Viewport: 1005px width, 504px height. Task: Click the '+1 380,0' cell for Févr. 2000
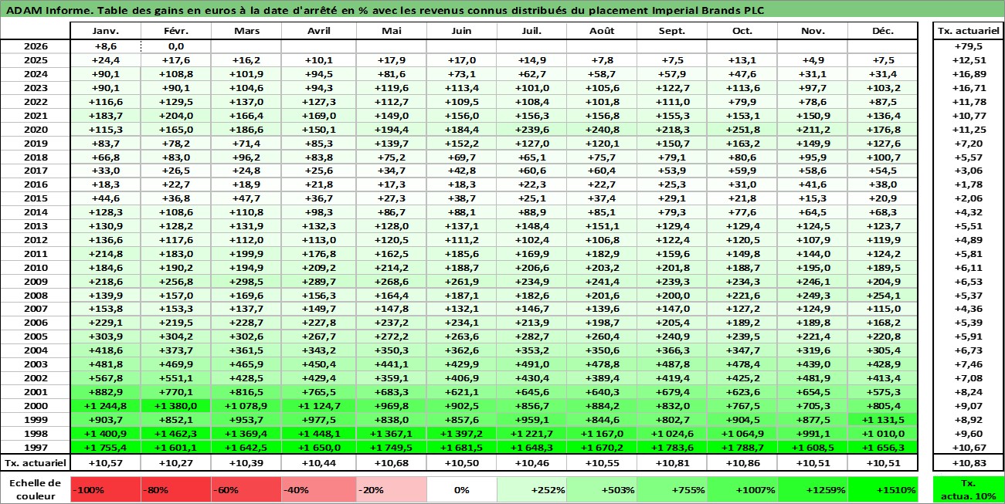(175, 406)
